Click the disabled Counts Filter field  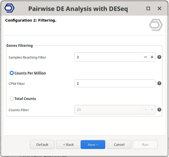[108, 110]
